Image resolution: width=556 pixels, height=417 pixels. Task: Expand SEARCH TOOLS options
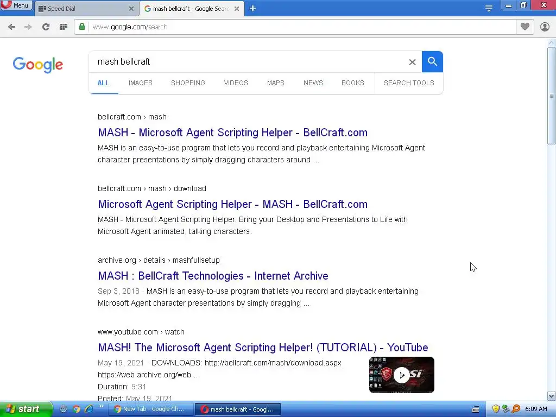[409, 83]
